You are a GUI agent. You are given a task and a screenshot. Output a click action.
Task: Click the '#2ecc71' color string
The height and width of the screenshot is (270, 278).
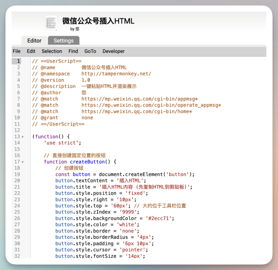point(158,218)
